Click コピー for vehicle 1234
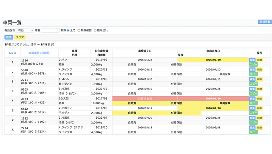 (x=253, y=64)
